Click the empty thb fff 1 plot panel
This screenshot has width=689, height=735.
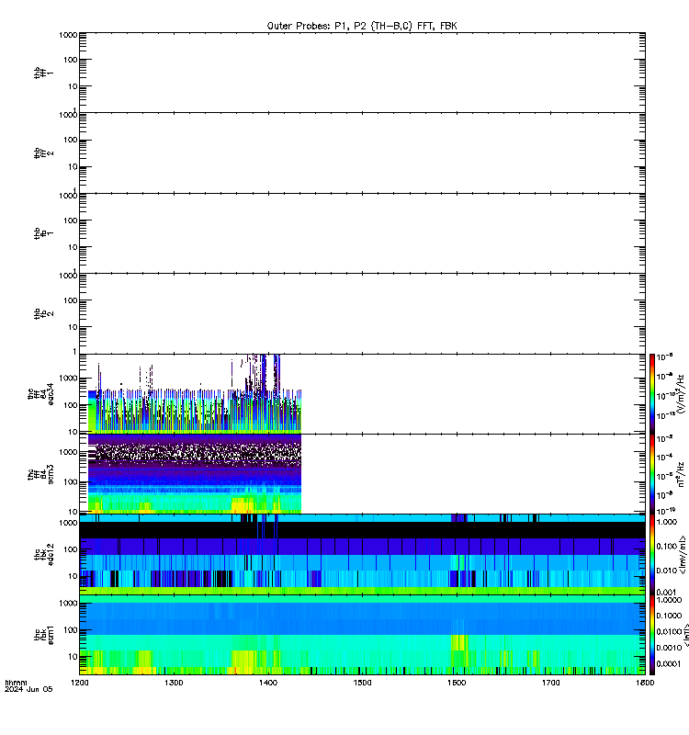362,73
